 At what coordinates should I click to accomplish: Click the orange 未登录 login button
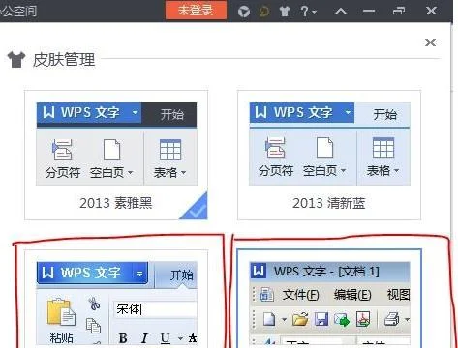(196, 10)
